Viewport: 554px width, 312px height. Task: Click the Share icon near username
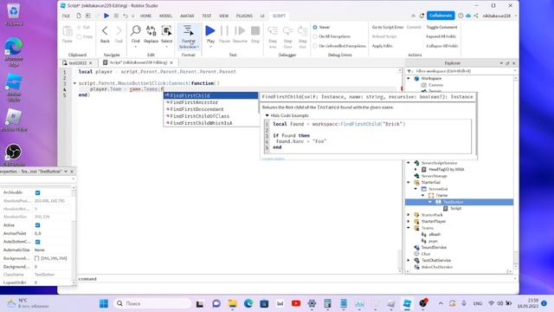[476, 16]
